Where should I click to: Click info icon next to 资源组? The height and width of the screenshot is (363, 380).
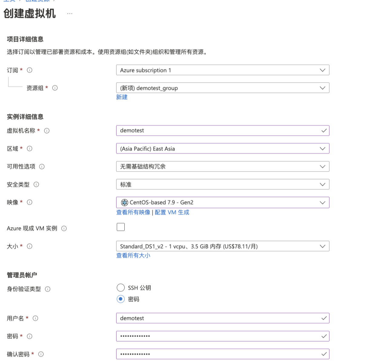tap(55, 88)
